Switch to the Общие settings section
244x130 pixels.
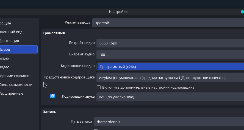(x=5, y=23)
